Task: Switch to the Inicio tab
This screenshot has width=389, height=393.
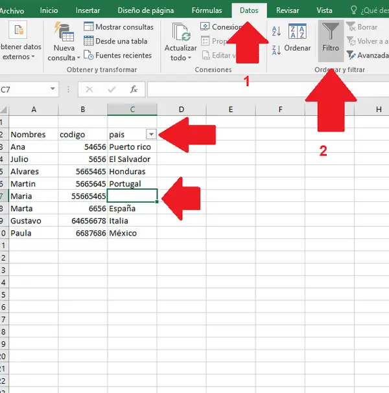Action: 49,10
